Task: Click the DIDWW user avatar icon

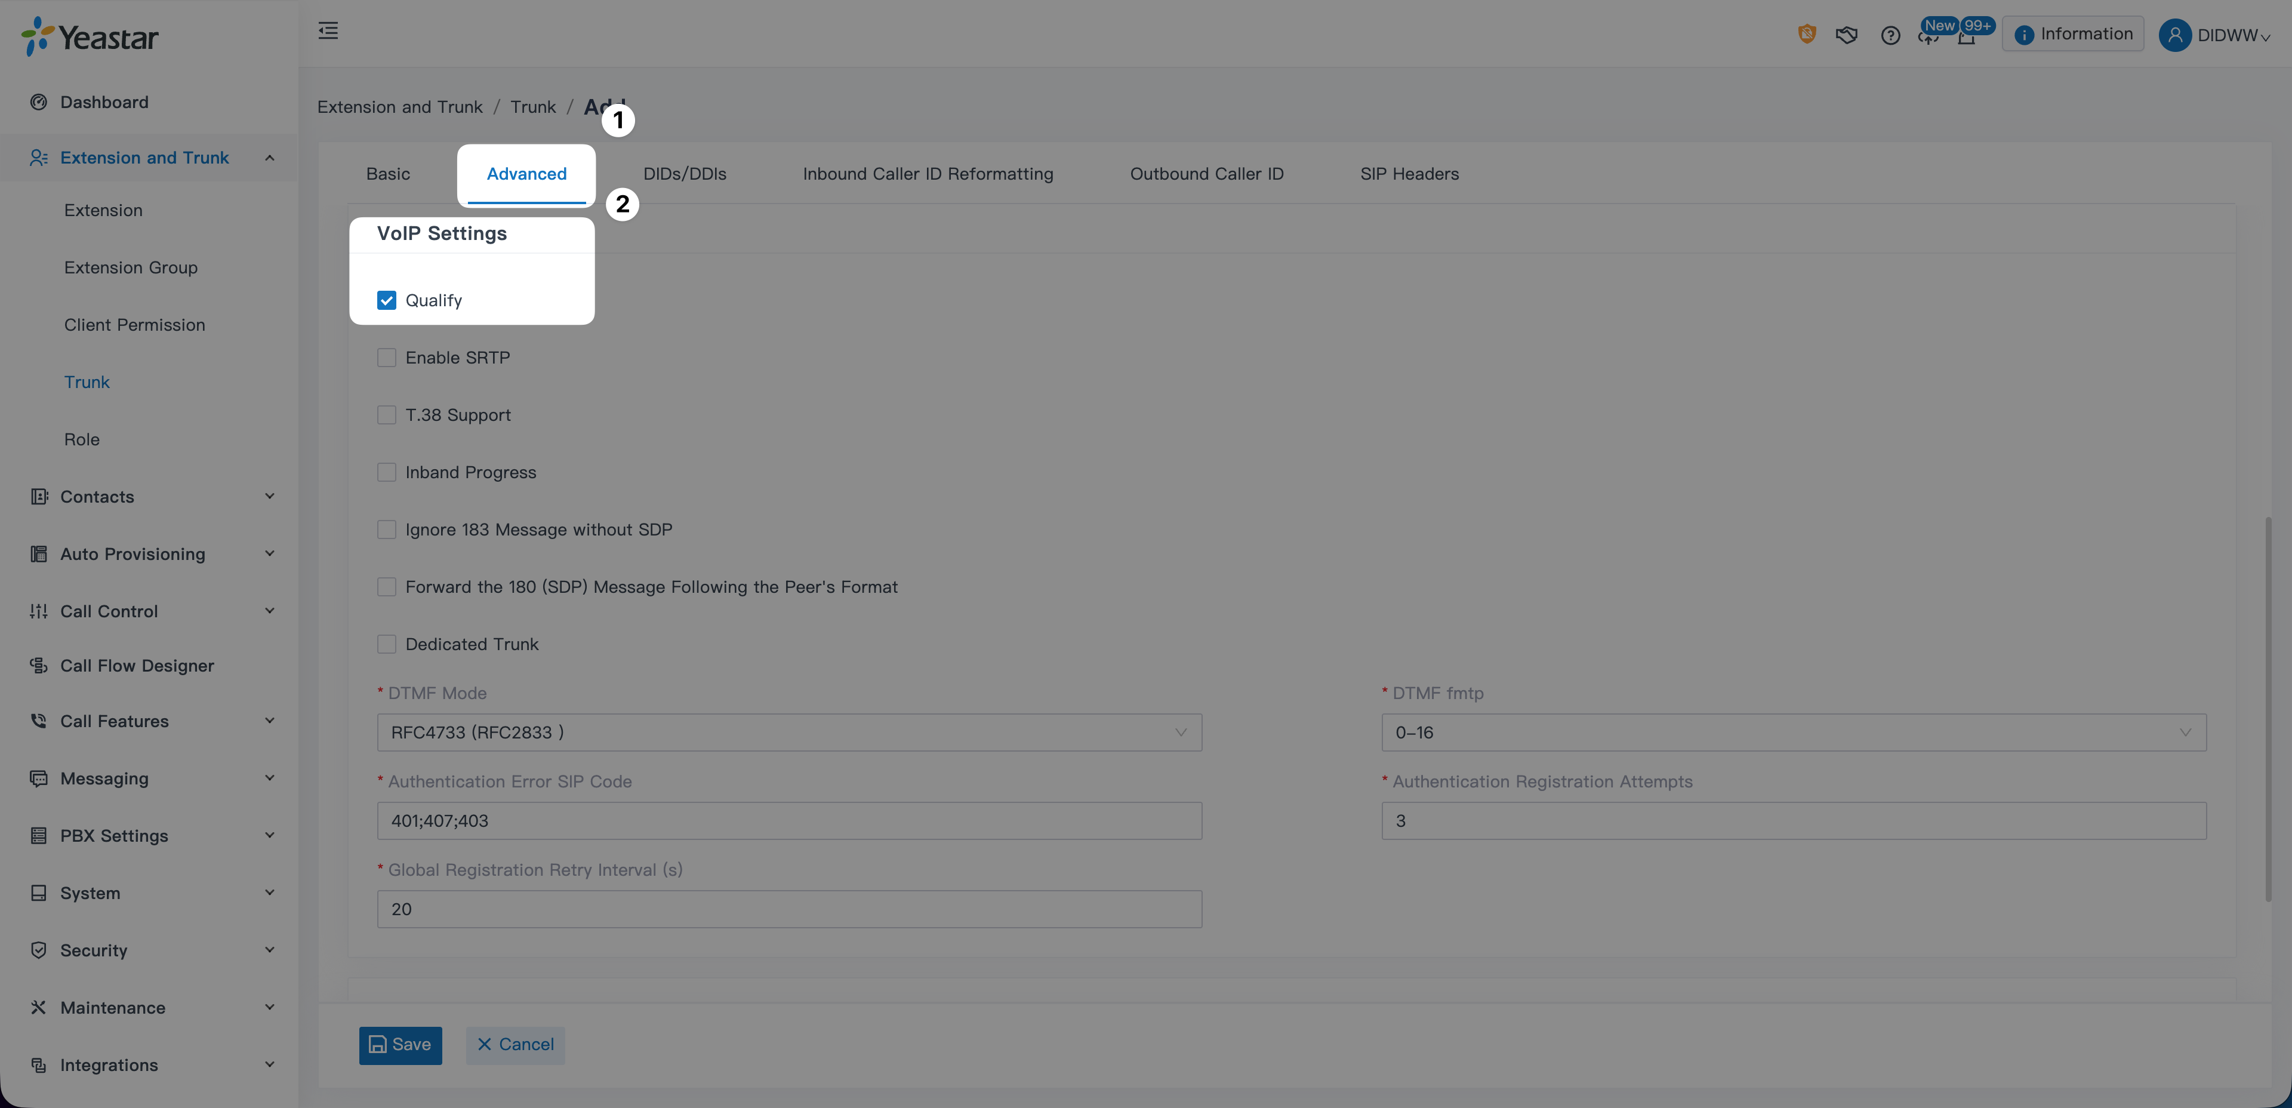Action: (2174, 36)
